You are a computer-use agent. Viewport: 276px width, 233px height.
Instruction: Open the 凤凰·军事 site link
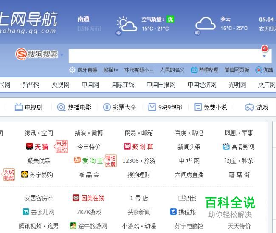point(239,133)
